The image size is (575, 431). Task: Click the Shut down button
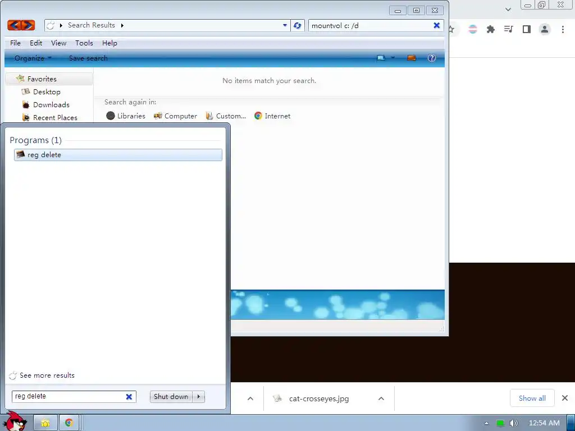171,397
